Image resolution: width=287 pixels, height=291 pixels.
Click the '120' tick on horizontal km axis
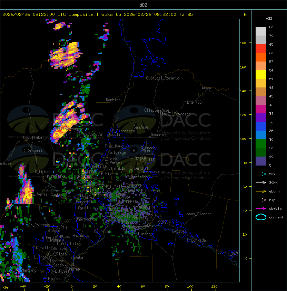click(214, 287)
